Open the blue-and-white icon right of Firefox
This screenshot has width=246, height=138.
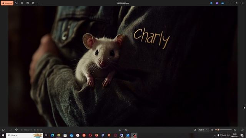103,135
